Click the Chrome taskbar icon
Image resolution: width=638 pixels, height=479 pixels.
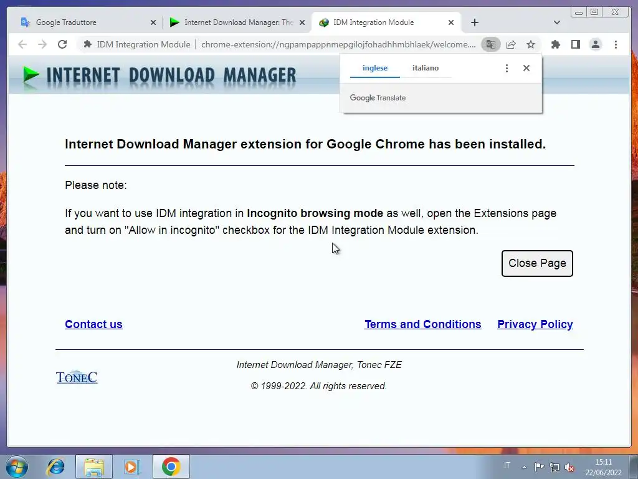point(171,467)
